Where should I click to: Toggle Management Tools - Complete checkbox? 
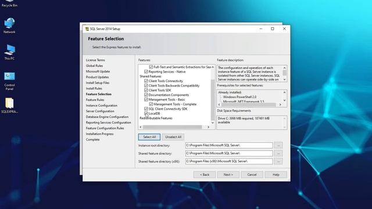coord(151,104)
